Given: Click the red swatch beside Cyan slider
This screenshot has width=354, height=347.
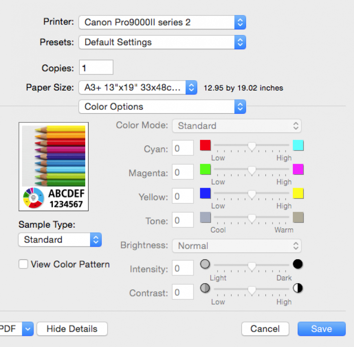Looking at the screenshot, I should [x=205, y=145].
